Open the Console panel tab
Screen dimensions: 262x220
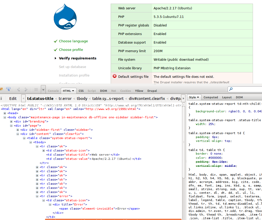(x=53, y=91)
